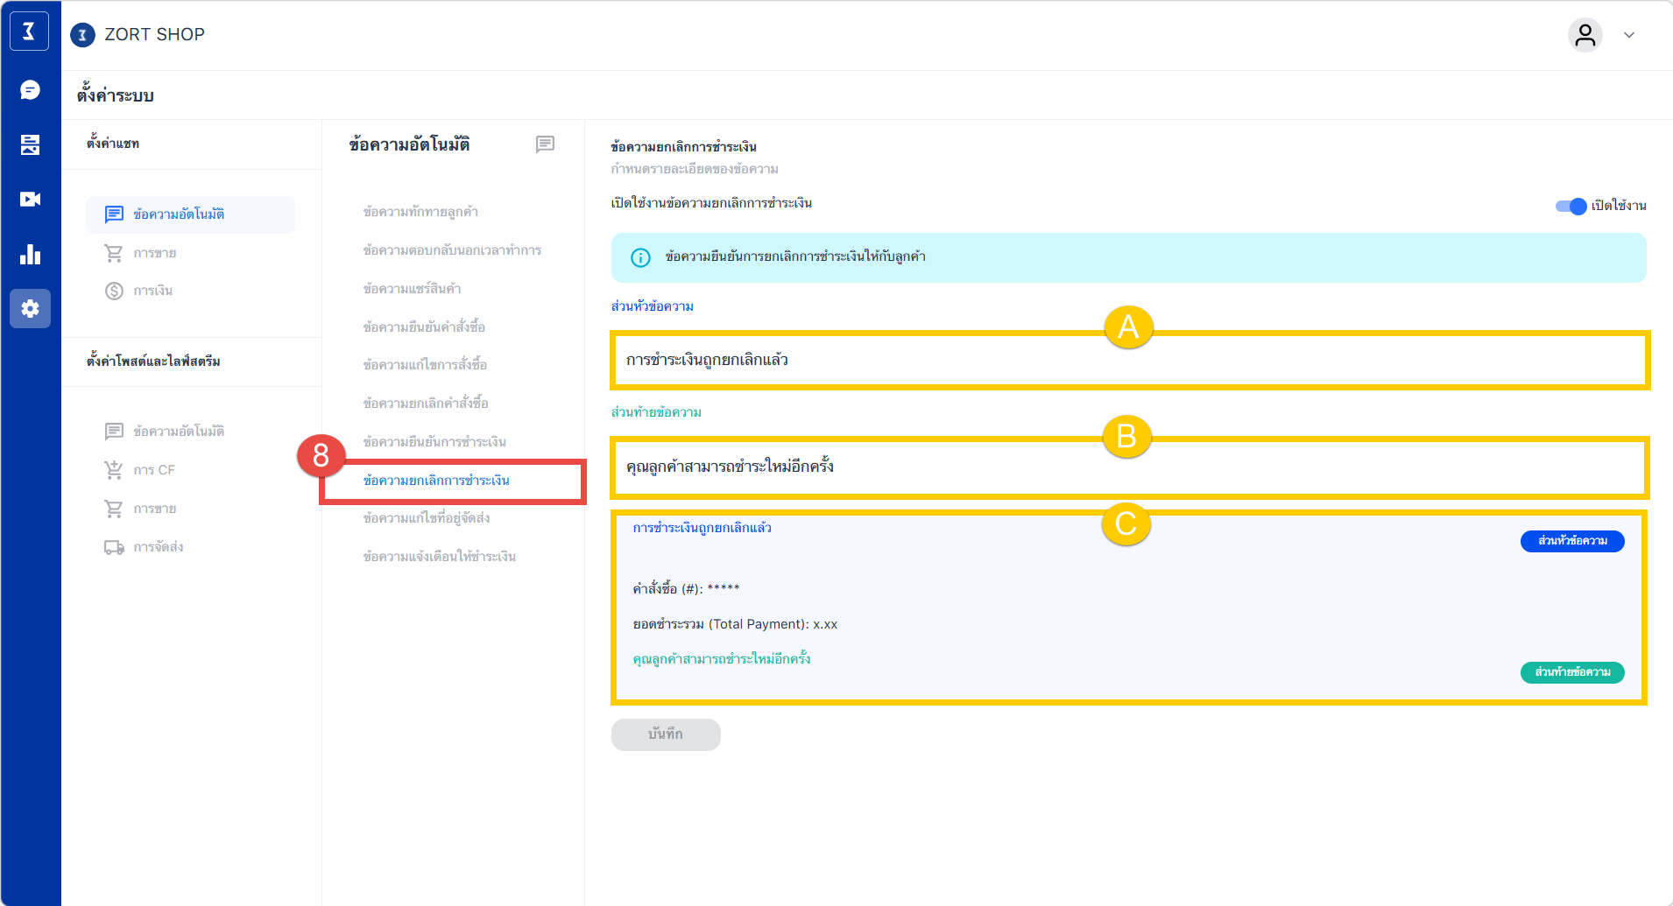Viewport: 1673px width, 906px height.
Task: Select ข้อความทักทายลูกค้า menu item
Action: 420,212
